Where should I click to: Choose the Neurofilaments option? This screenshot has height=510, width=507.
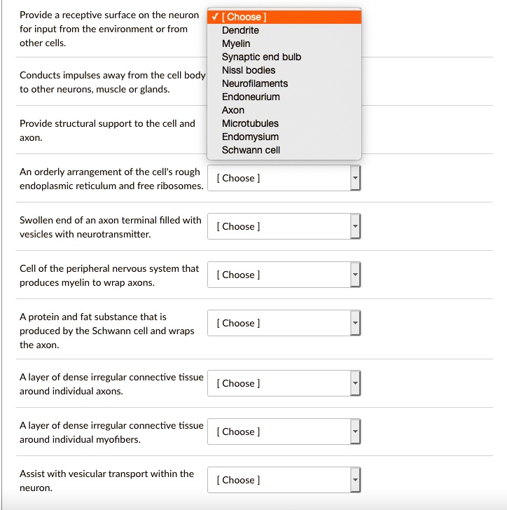point(255,83)
